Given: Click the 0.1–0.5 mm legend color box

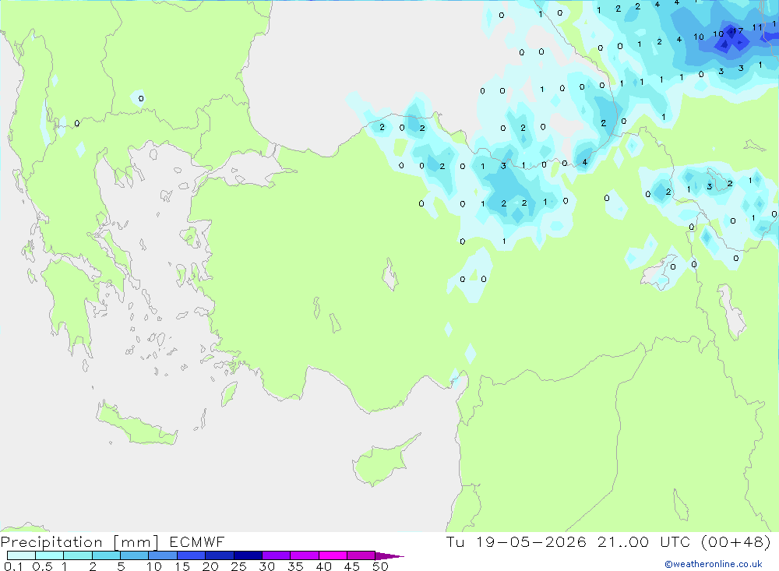Looking at the screenshot, I should click(21, 555).
